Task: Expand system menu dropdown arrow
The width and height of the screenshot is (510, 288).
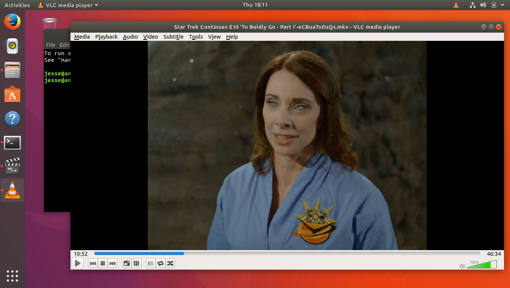Action: pos(502,5)
